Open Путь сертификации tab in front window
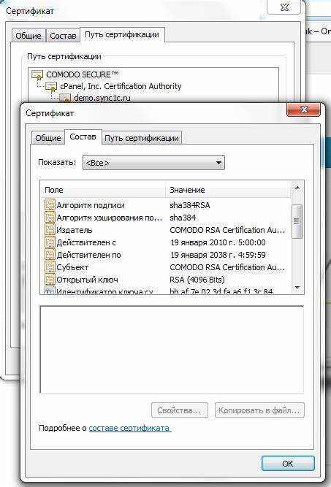331x487 pixels. click(x=142, y=138)
